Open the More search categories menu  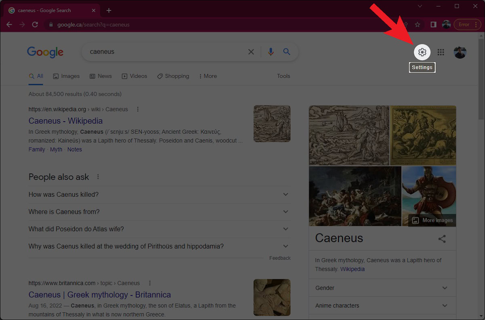click(208, 76)
